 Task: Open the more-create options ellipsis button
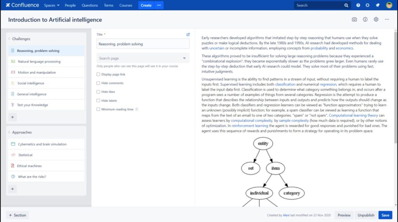coord(159,5)
